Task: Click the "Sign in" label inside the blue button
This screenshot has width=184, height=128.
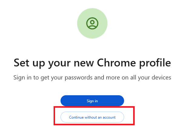Action: tap(92, 101)
